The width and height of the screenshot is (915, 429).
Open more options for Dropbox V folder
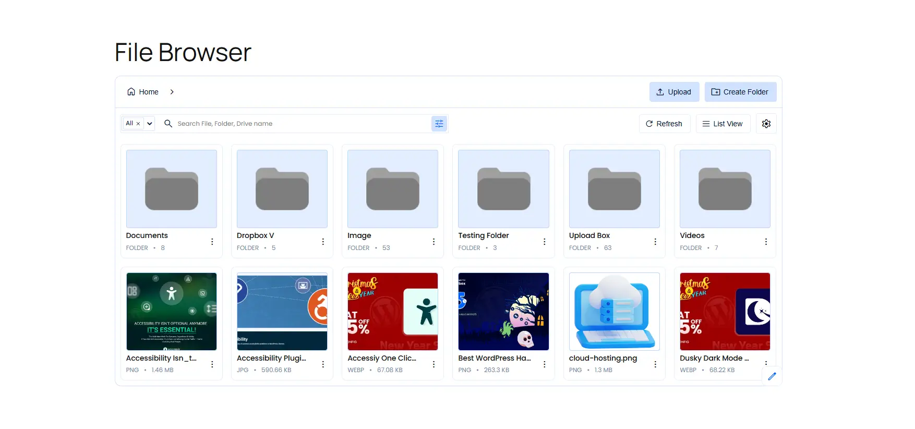(323, 242)
